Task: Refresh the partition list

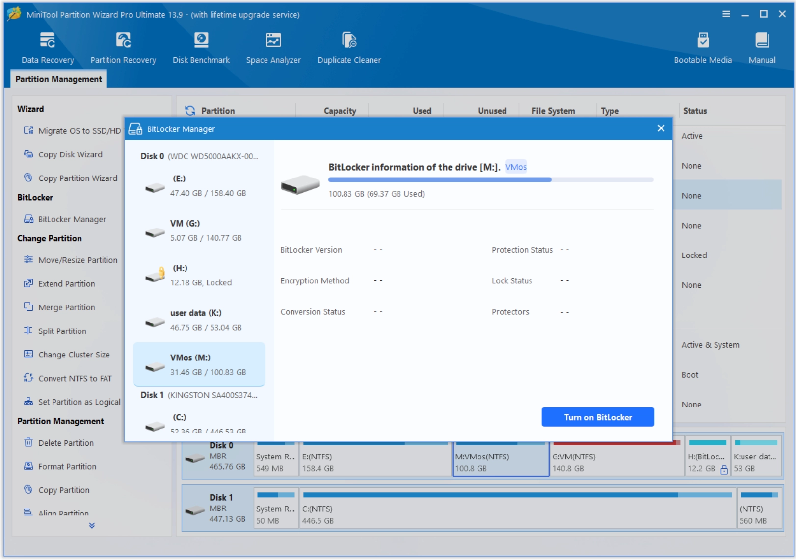Action: [x=190, y=111]
